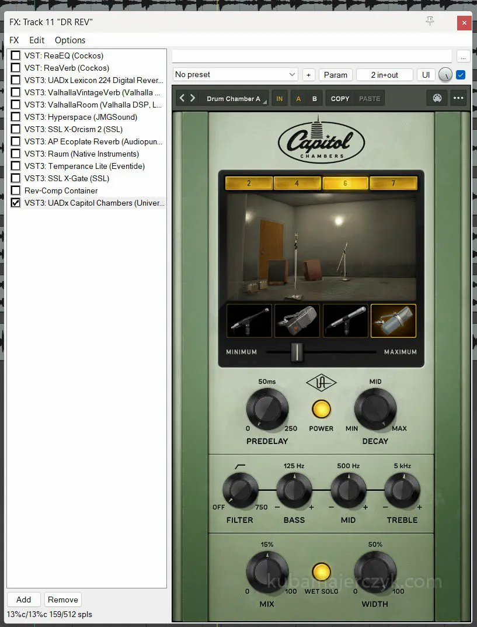Click the Remove button
This screenshot has height=627, width=477.
[63, 600]
